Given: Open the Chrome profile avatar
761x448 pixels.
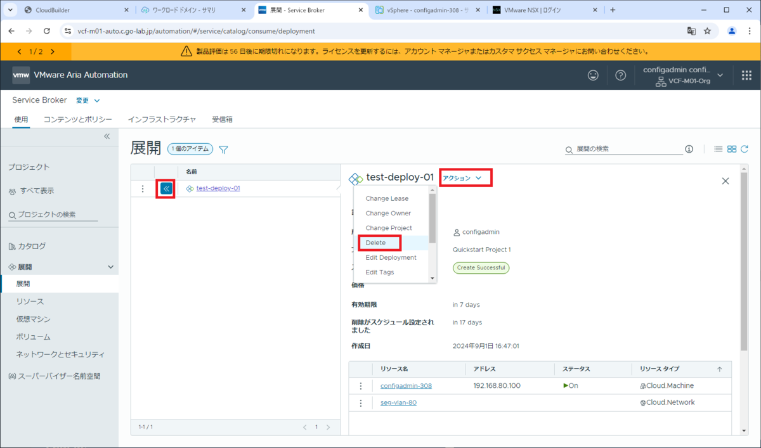Looking at the screenshot, I should click(x=732, y=30).
